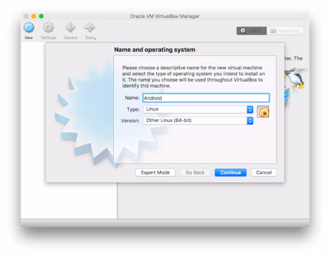
Task: Click the Expert Mode button
Action: pyautogui.click(x=155, y=173)
